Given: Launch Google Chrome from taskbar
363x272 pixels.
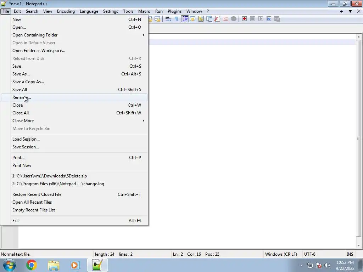Looking at the screenshot, I should click(32, 265).
